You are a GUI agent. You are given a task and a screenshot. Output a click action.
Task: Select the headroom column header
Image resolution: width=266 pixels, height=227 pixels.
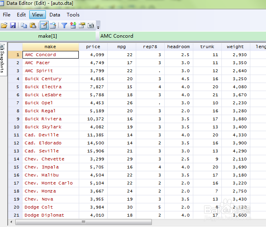click(179, 47)
